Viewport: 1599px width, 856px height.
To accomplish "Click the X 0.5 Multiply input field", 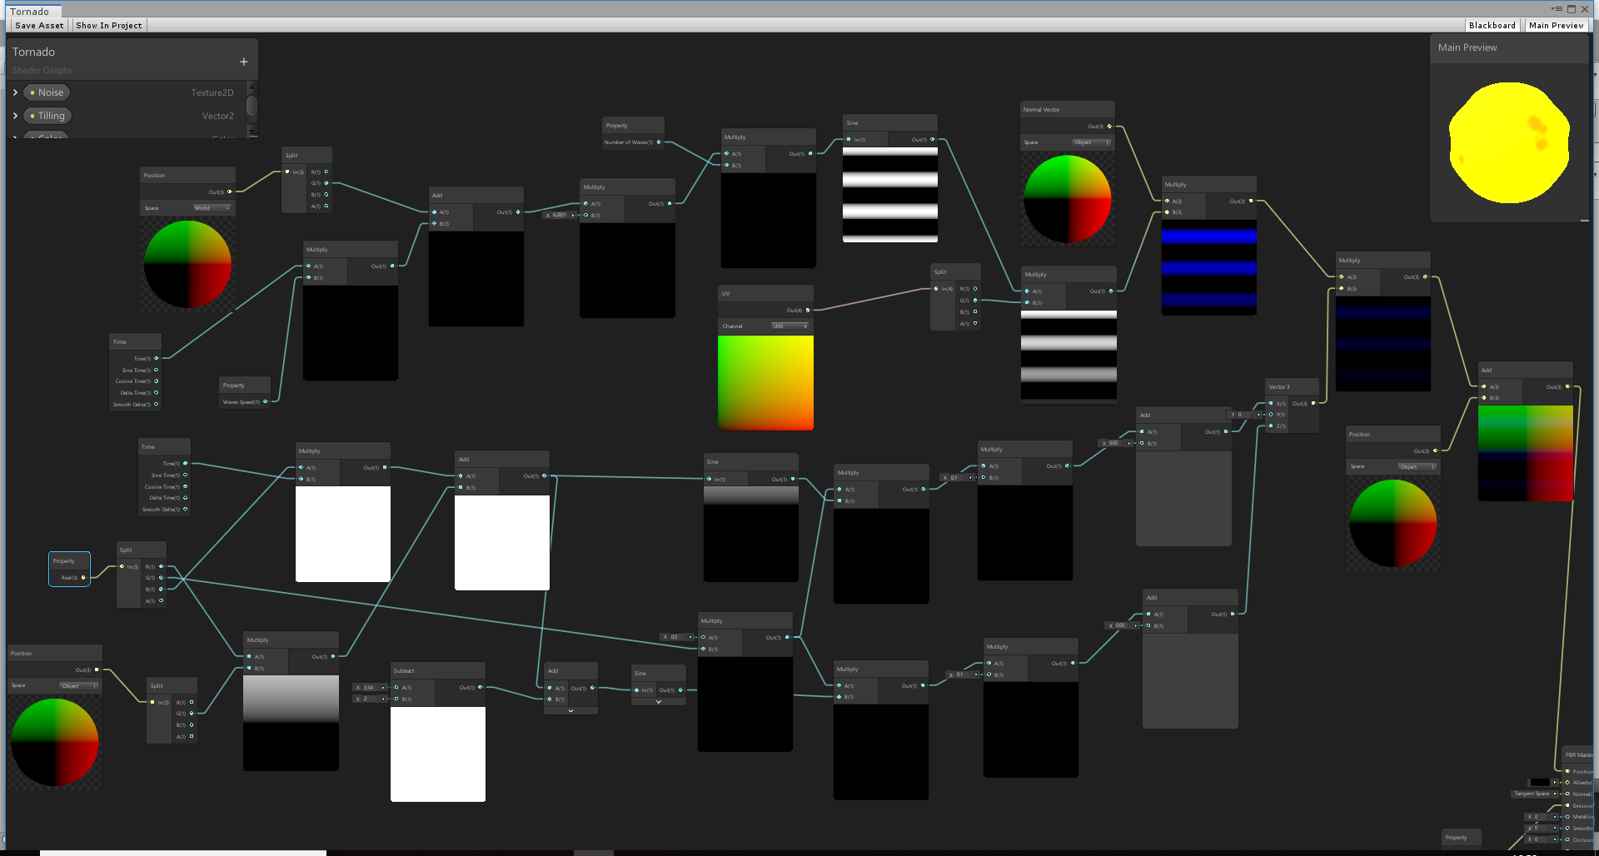I will coord(678,637).
